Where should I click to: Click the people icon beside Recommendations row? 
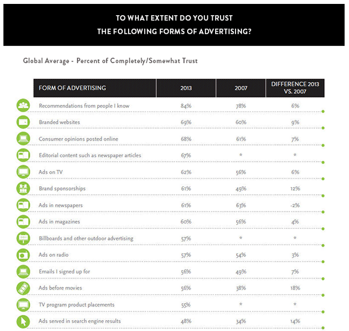point(23,105)
